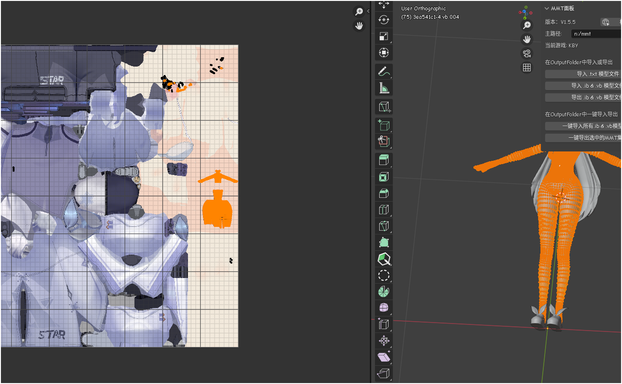Click the "(75) 3ea541c1-4.vb.004" object label
This screenshot has width=622, height=384.
click(x=430, y=17)
